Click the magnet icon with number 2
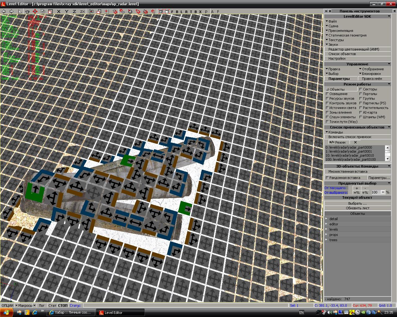This screenshot has height=317, width=397. pyautogui.click(x=153, y=11)
